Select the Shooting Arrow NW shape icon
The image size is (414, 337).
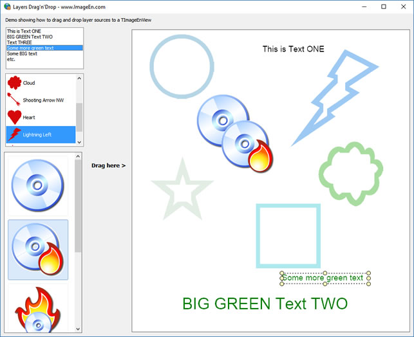click(14, 100)
